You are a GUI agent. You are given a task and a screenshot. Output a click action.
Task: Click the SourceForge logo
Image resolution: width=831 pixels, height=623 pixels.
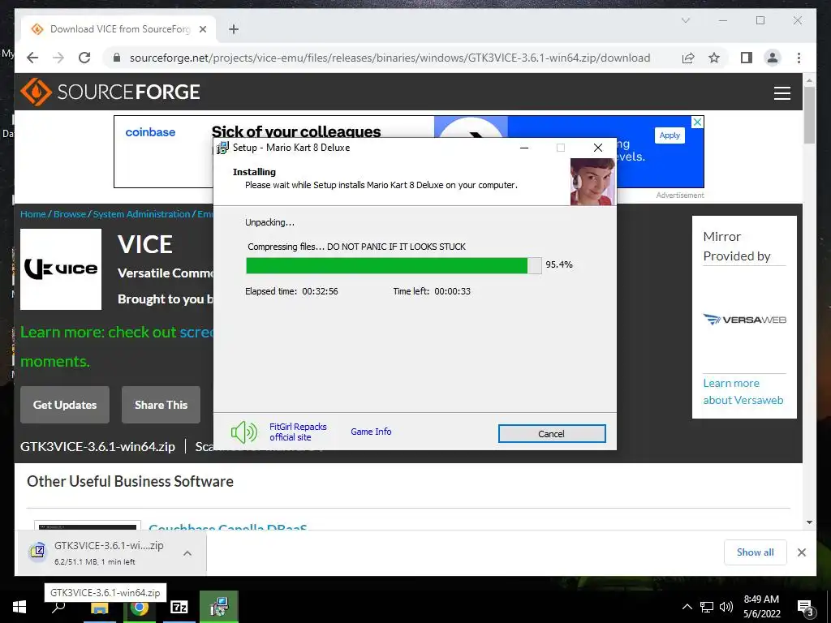[110, 92]
